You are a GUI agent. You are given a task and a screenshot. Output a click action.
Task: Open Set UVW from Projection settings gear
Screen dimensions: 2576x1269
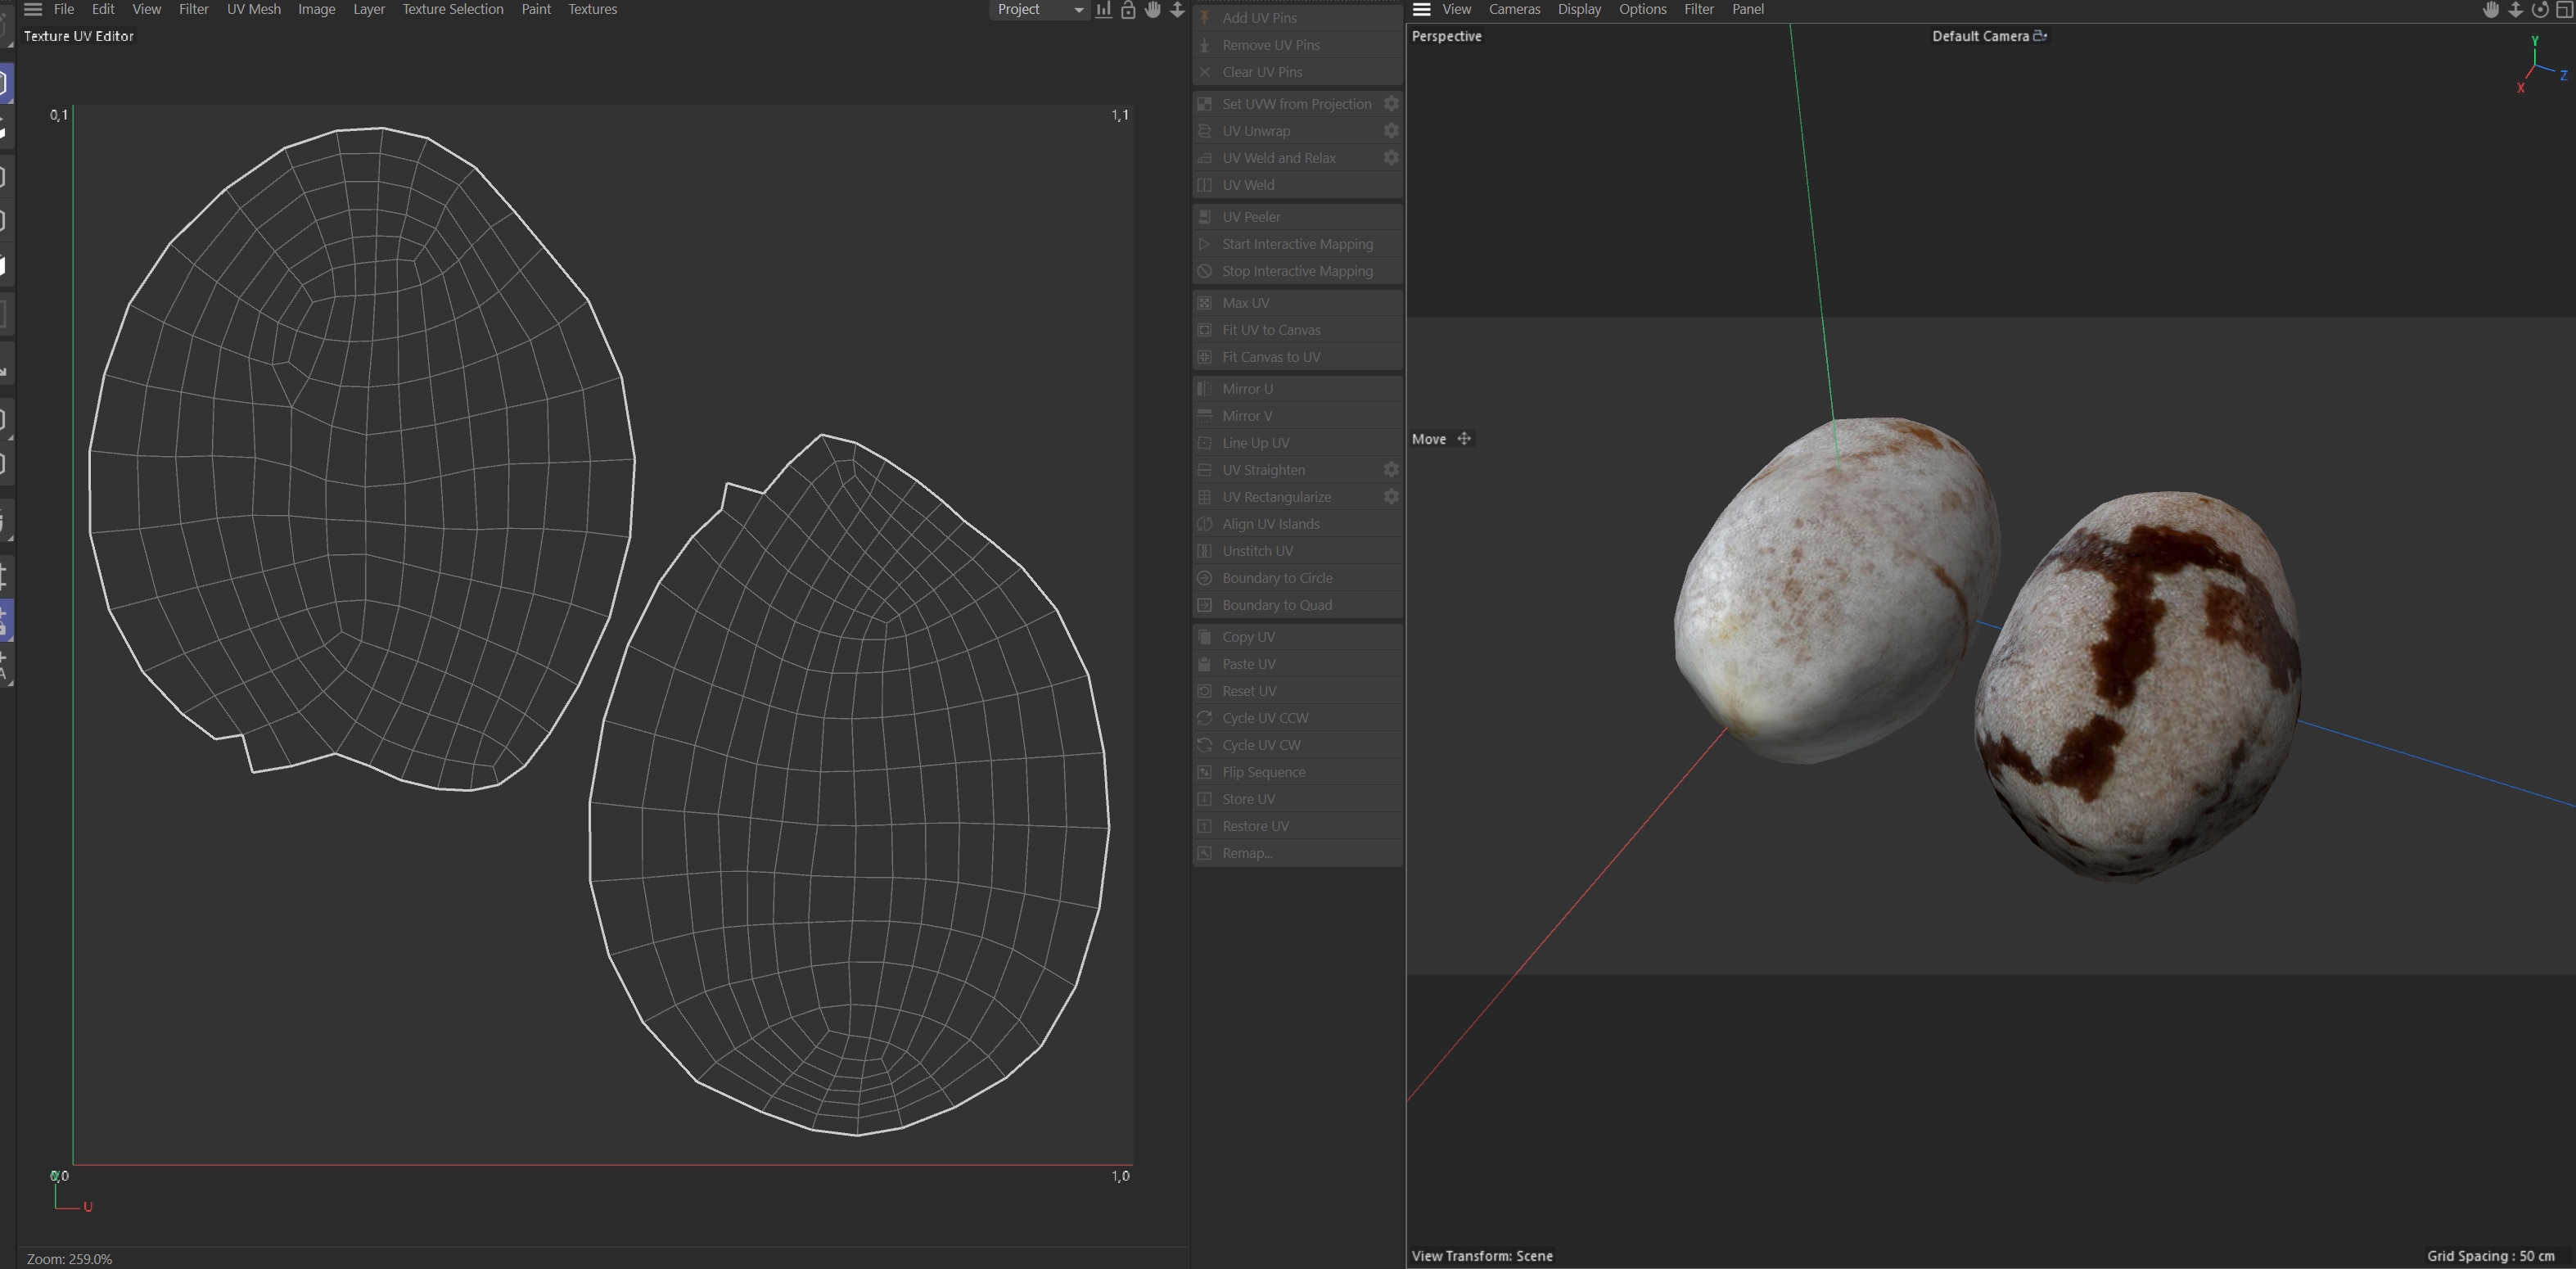1391,104
